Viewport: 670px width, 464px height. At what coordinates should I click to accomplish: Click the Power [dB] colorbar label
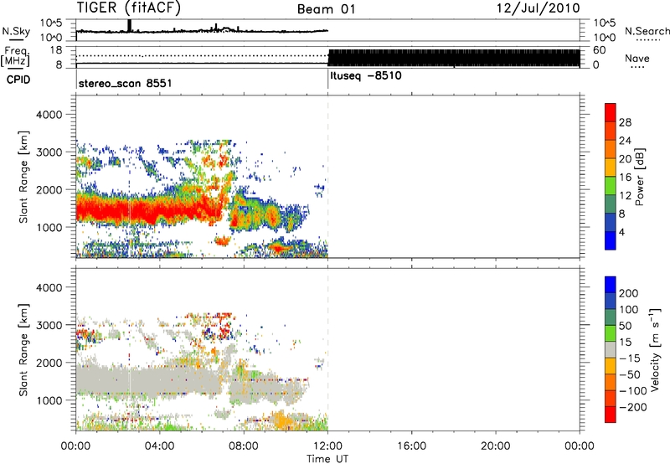pyautogui.click(x=639, y=177)
